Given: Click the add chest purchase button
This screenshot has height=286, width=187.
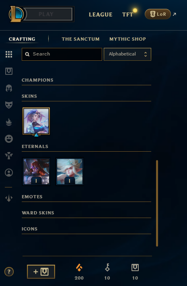Looking at the screenshot, I should 41,272.
